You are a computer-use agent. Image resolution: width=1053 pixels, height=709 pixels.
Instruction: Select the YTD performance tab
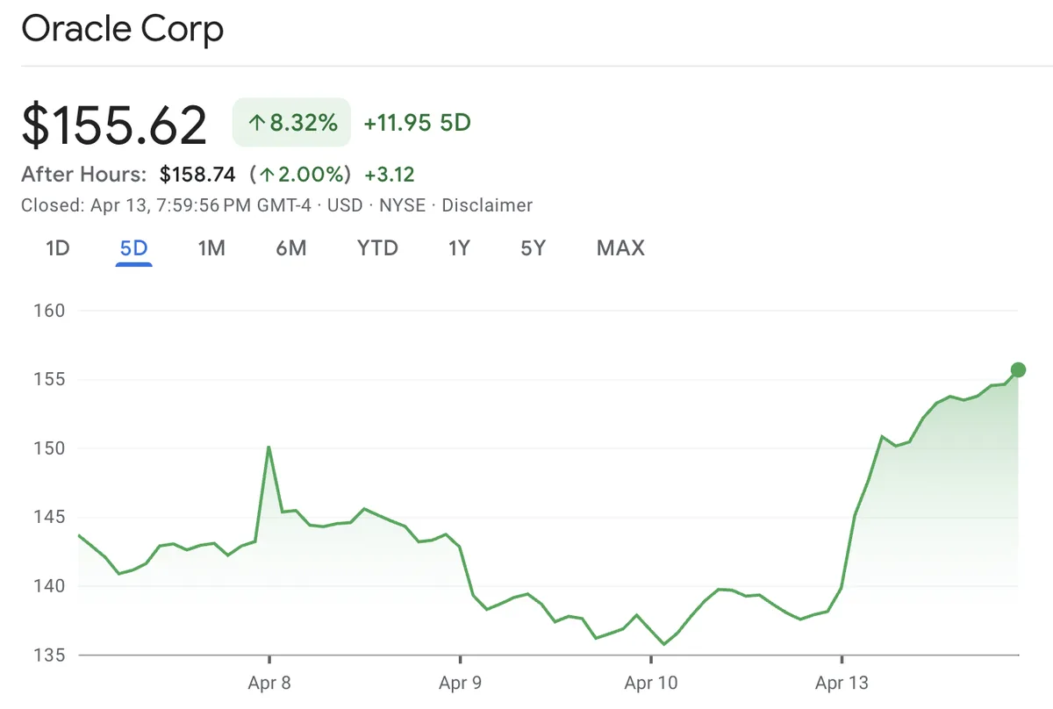[377, 248]
